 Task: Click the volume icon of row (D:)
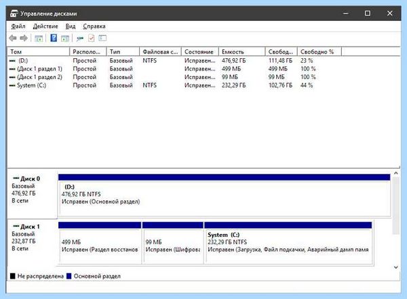pos(12,61)
